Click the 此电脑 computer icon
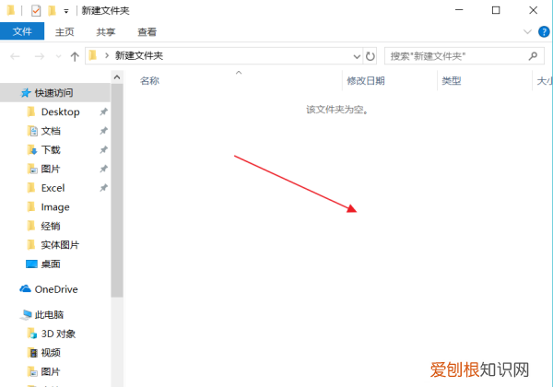 26,315
